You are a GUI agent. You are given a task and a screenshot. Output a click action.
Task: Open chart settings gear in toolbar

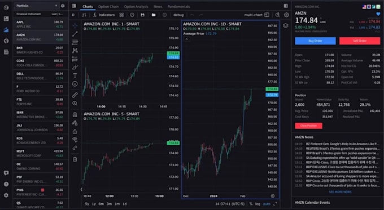click(x=286, y=15)
